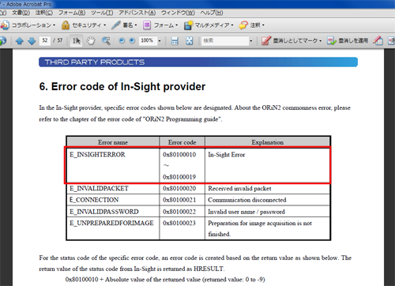Expand the search options dropdown arrow
The width and height of the screenshot is (395, 286).
click(x=251, y=41)
